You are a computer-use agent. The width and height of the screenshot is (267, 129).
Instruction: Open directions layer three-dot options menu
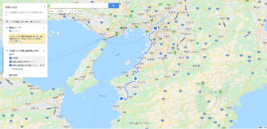[44, 51]
